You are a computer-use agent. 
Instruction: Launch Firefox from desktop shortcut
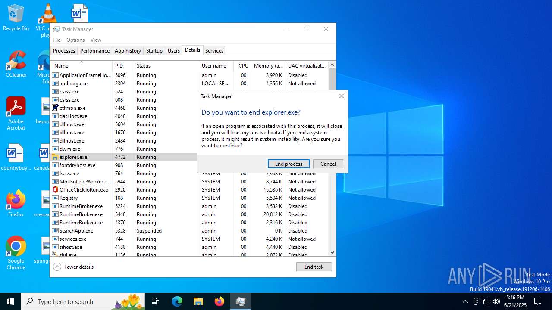[16, 204]
